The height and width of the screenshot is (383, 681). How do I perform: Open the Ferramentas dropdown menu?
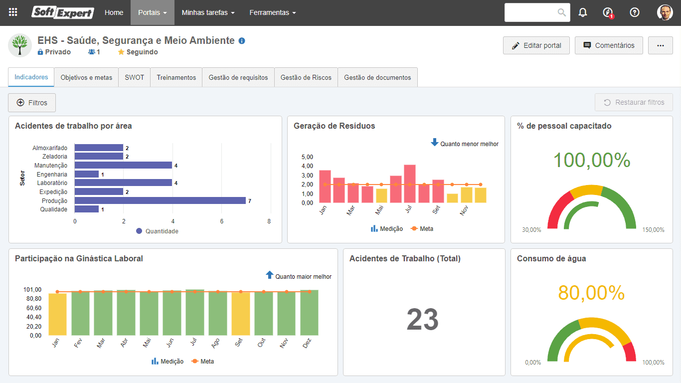point(273,12)
